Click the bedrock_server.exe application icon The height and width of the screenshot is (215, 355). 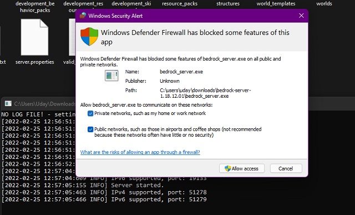pyautogui.click(x=111, y=76)
